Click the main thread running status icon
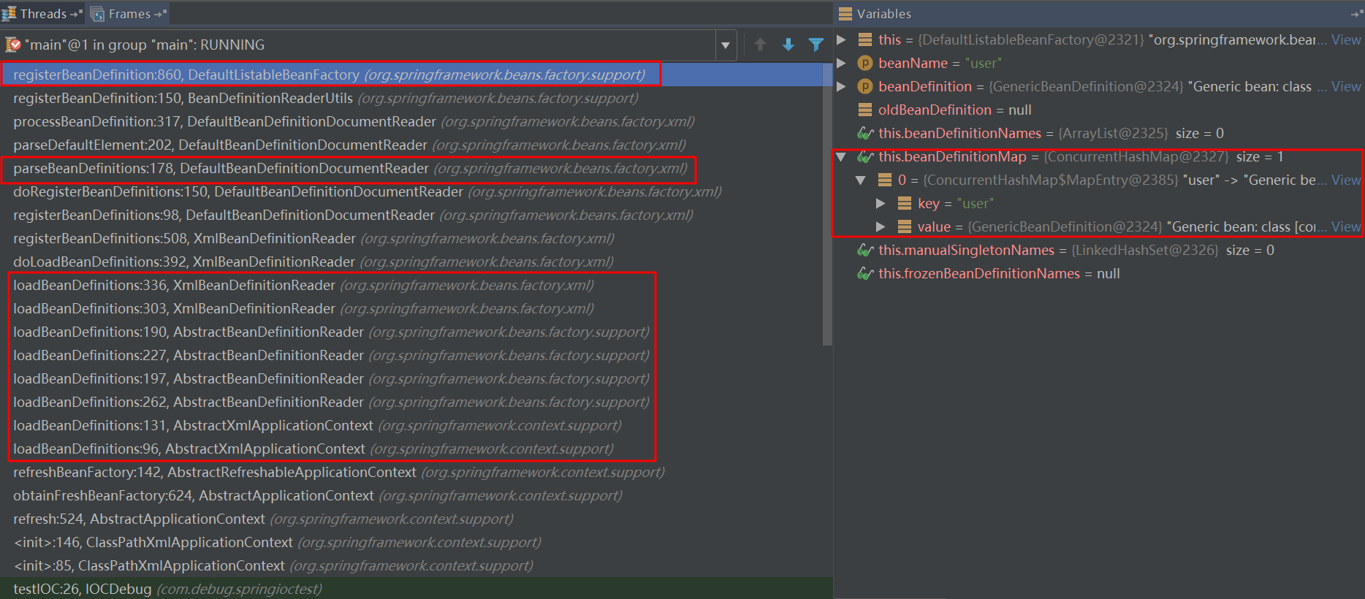Viewport: 1365px width, 599px height. click(13, 45)
